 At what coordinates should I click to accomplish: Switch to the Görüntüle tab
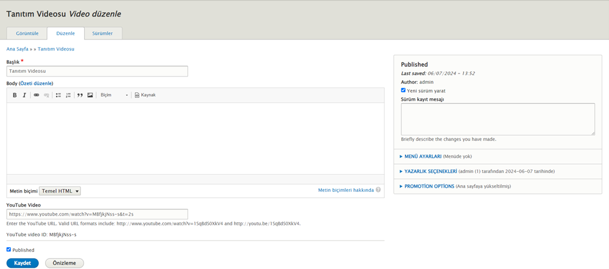[x=27, y=33]
